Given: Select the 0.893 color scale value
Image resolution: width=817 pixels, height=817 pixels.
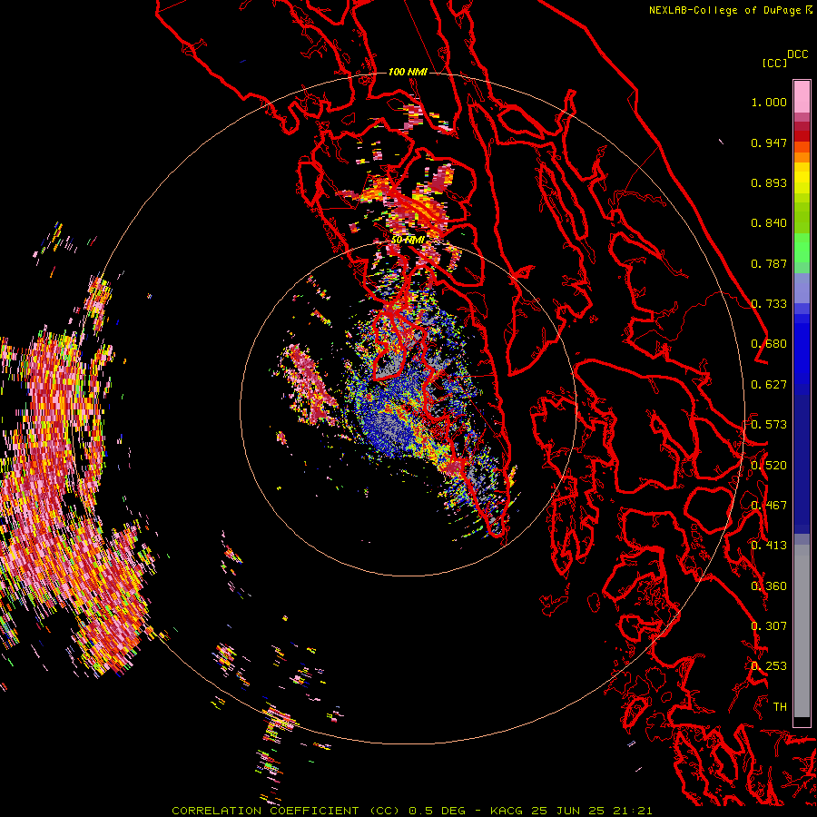Looking at the screenshot, I should point(769,182).
